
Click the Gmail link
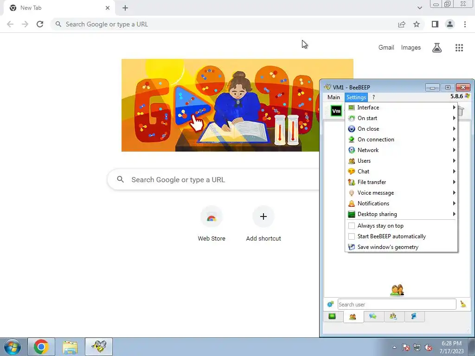coord(386,48)
